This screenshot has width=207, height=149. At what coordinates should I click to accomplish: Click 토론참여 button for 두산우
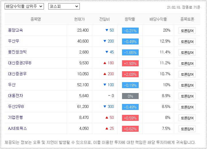pyautogui.click(x=187, y=42)
